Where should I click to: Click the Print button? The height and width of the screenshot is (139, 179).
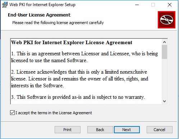pos(68,130)
